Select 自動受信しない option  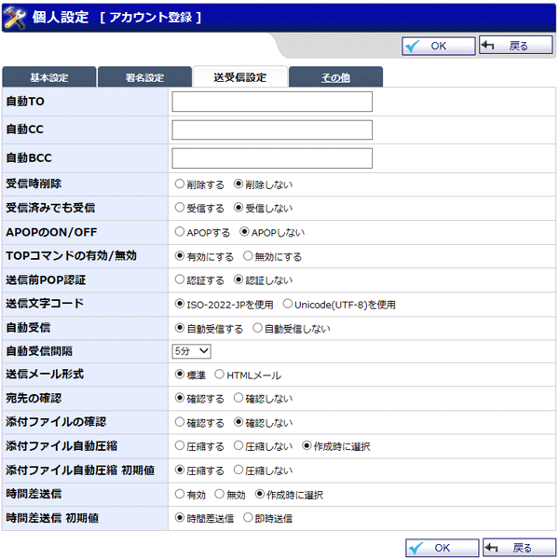click(x=257, y=328)
